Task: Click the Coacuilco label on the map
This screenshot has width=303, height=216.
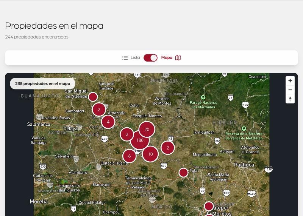Action: [x=257, y=77]
